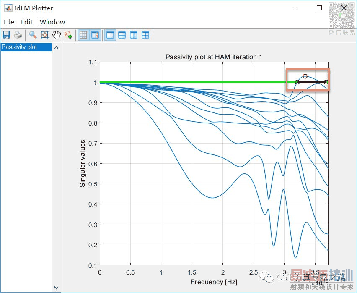Toggle the grid display button

coord(83,35)
